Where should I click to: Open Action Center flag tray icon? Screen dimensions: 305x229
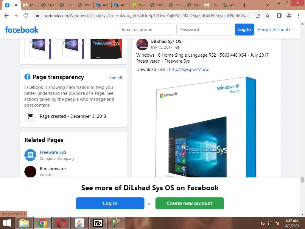277,223
